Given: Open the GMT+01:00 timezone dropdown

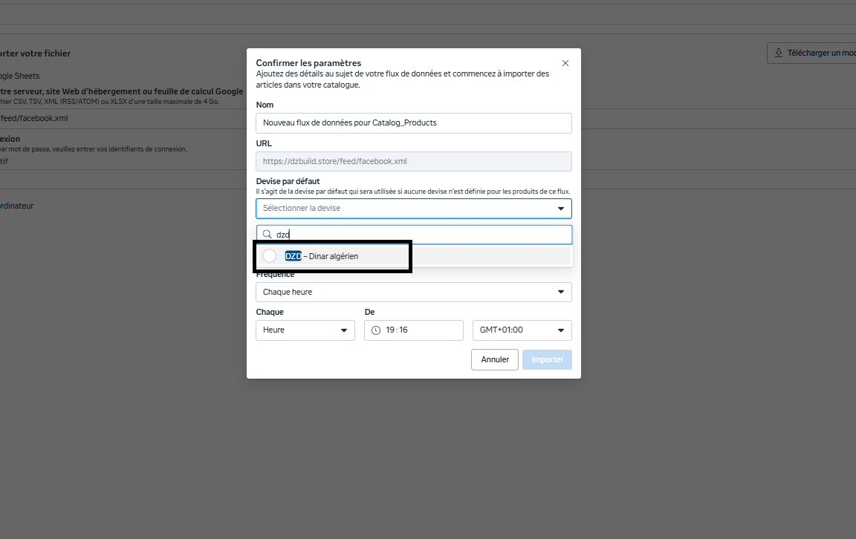Looking at the screenshot, I should tap(522, 330).
